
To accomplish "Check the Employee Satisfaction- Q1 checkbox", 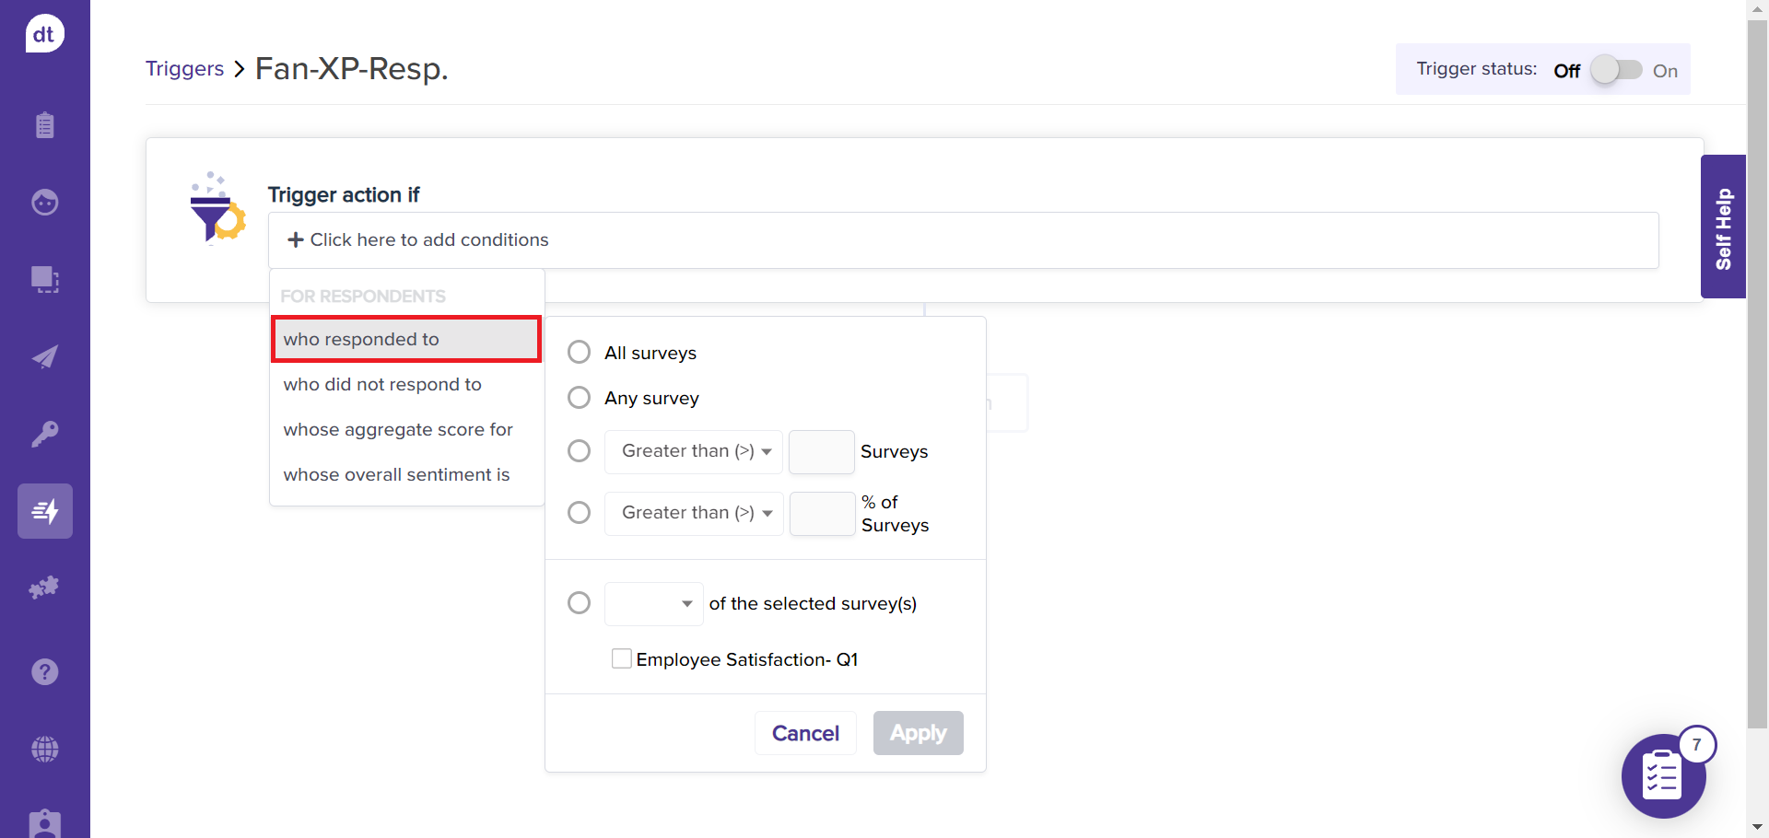I will 622,659.
